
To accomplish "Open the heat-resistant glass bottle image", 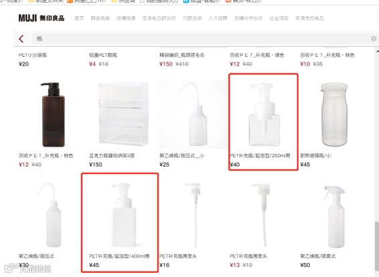I will click(334, 114).
